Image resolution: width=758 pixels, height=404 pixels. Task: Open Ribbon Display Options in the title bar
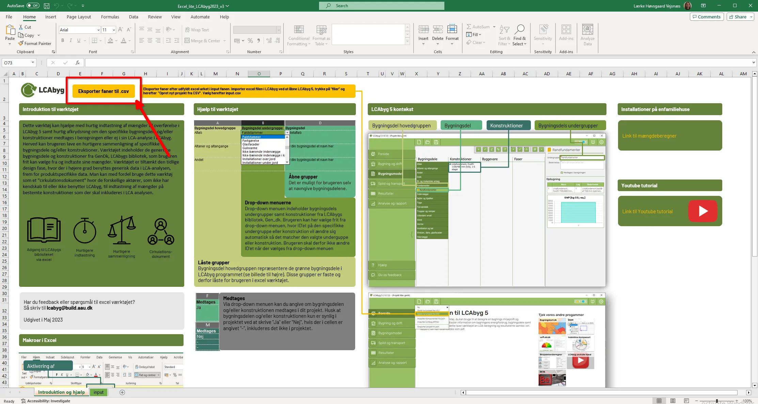703,6
